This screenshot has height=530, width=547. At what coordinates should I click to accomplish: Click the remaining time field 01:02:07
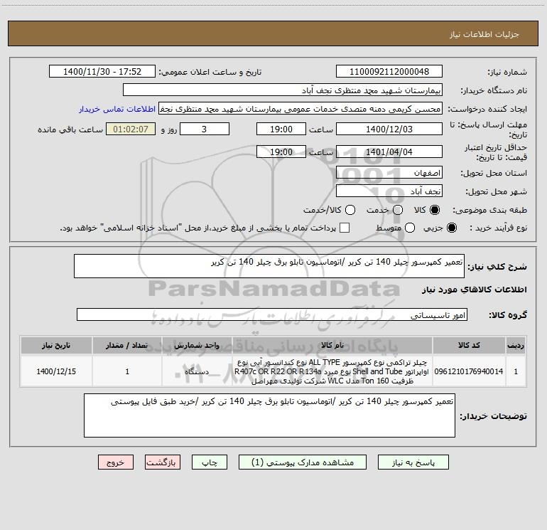(131, 129)
